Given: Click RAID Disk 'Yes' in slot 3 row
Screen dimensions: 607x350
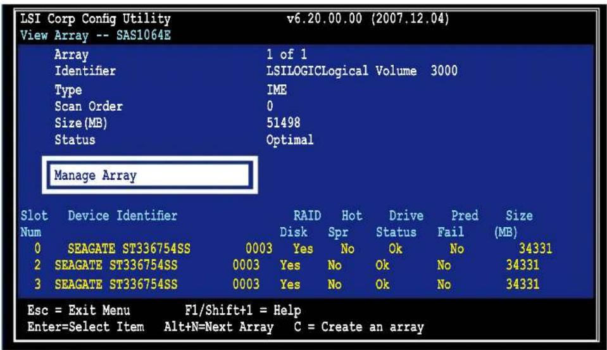Looking at the screenshot, I should [290, 284].
